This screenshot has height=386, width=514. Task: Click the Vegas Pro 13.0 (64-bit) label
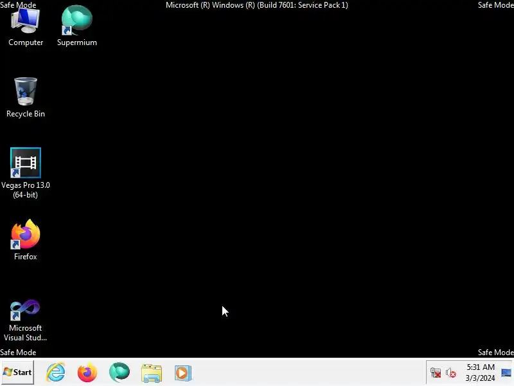(x=26, y=190)
